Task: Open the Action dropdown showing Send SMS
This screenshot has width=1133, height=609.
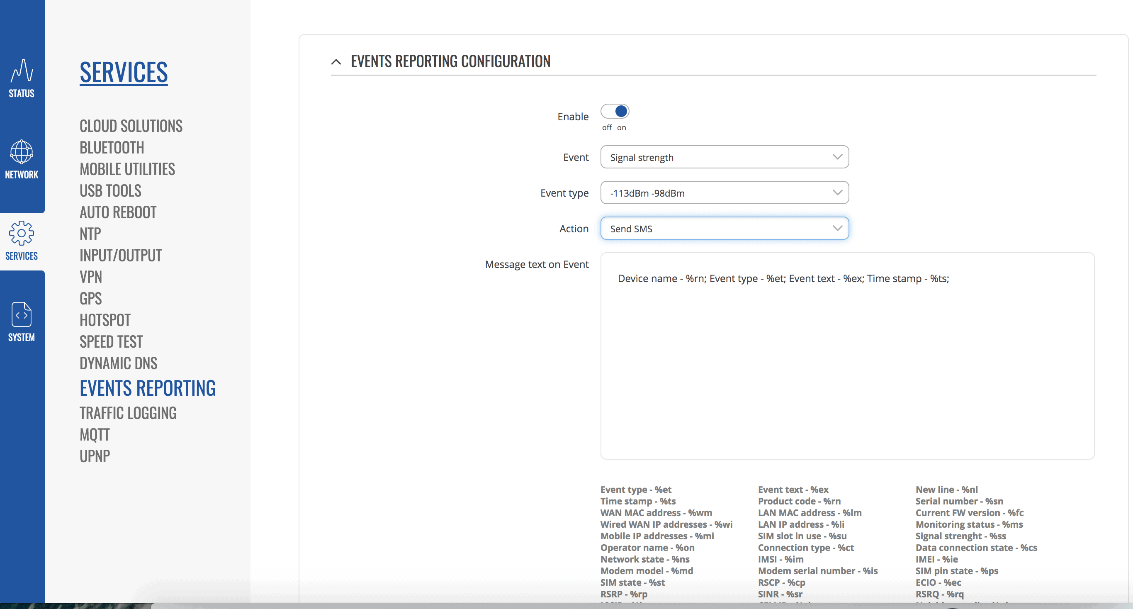Action: (725, 228)
